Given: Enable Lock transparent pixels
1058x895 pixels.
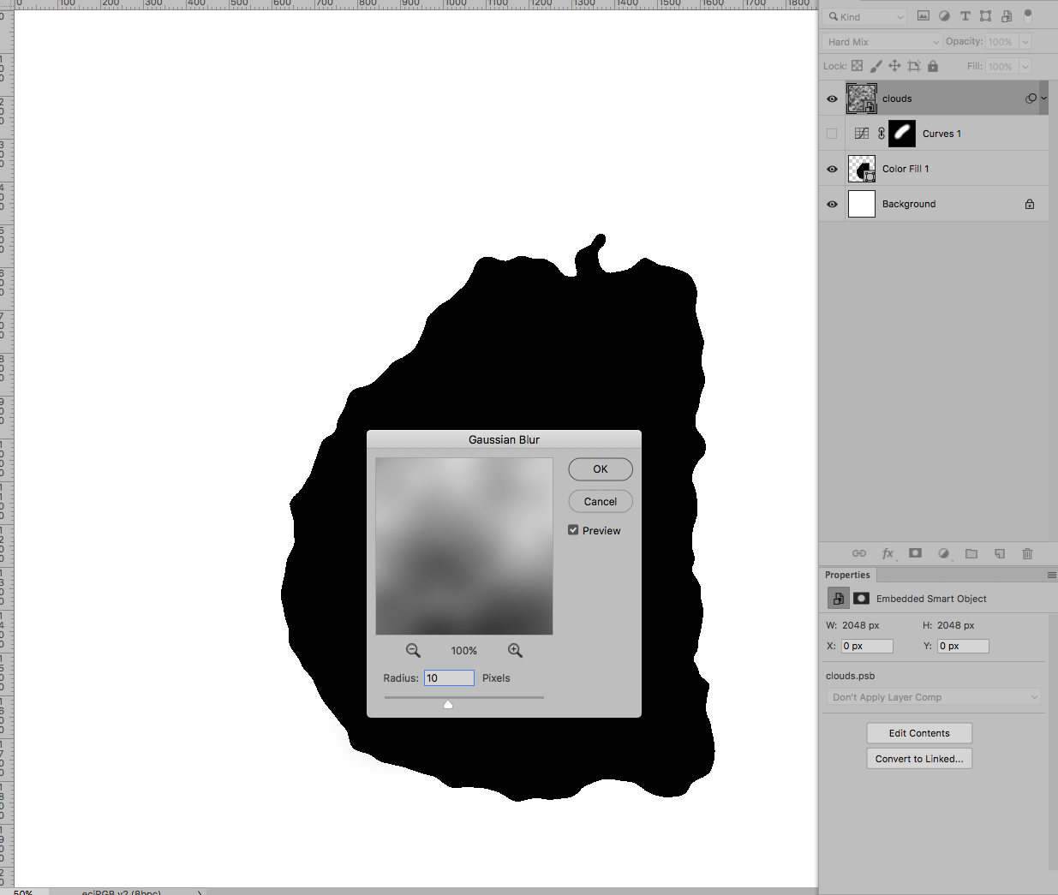Looking at the screenshot, I should click(856, 65).
